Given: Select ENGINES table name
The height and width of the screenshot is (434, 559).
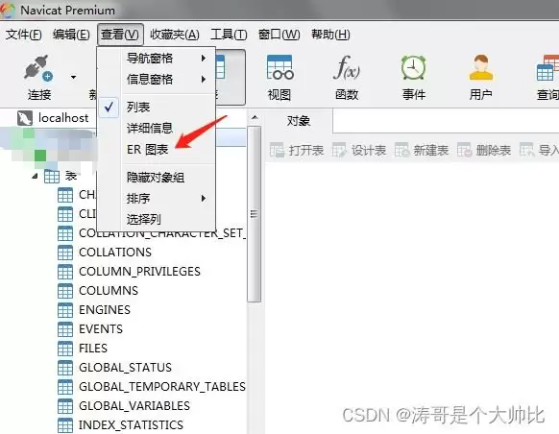Looking at the screenshot, I should [105, 310].
